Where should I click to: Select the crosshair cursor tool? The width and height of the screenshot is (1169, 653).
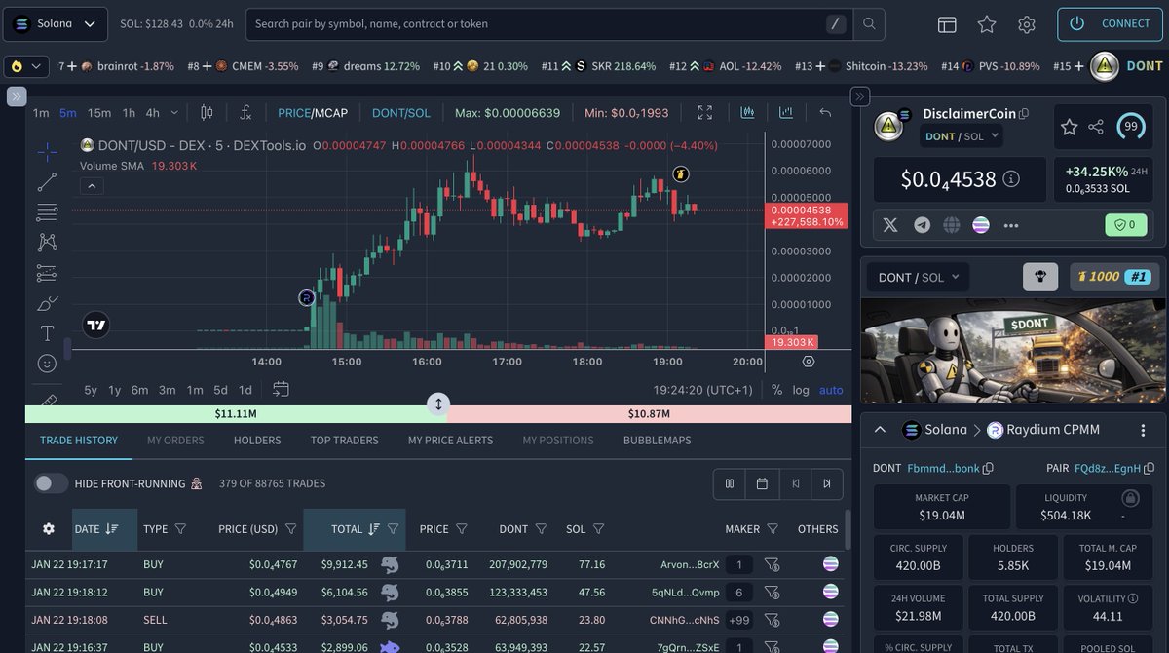coord(47,151)
